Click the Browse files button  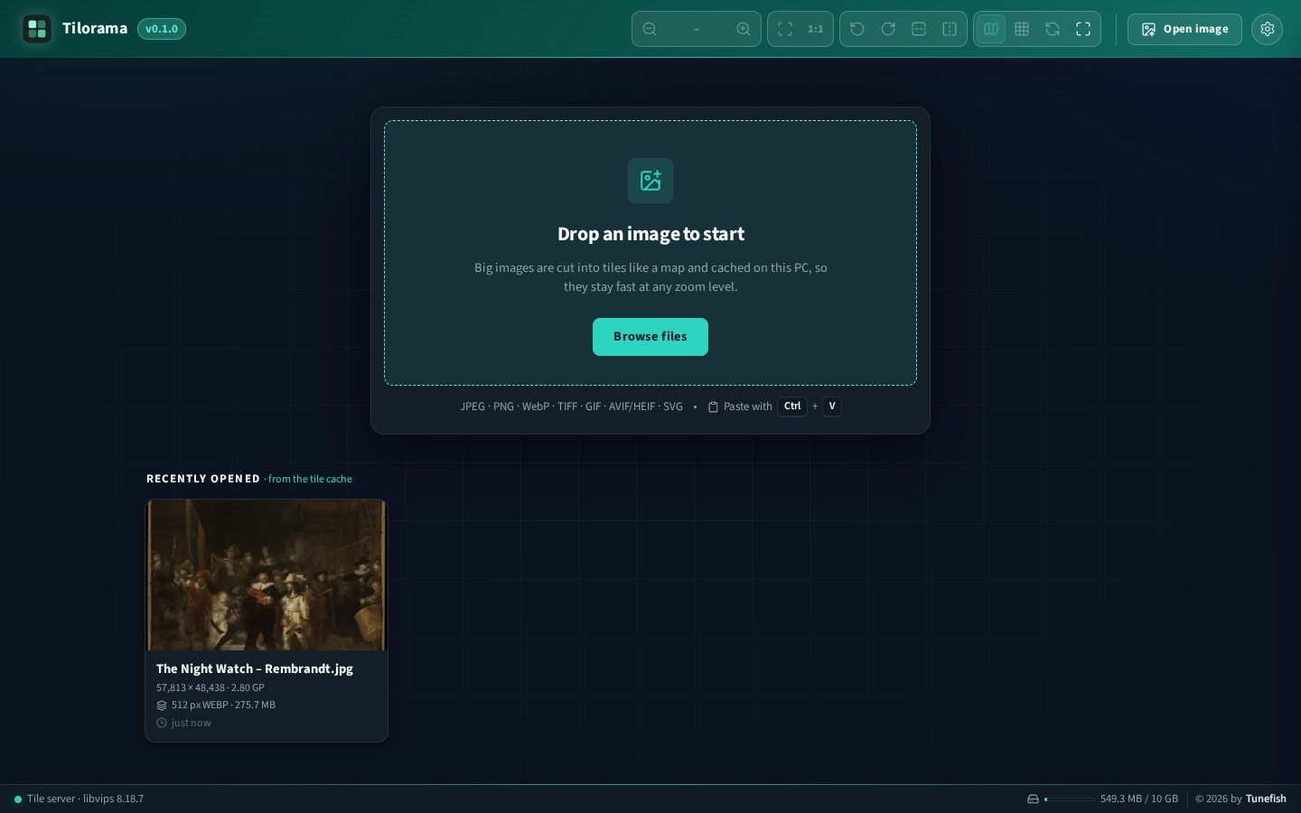click(650, 337)
